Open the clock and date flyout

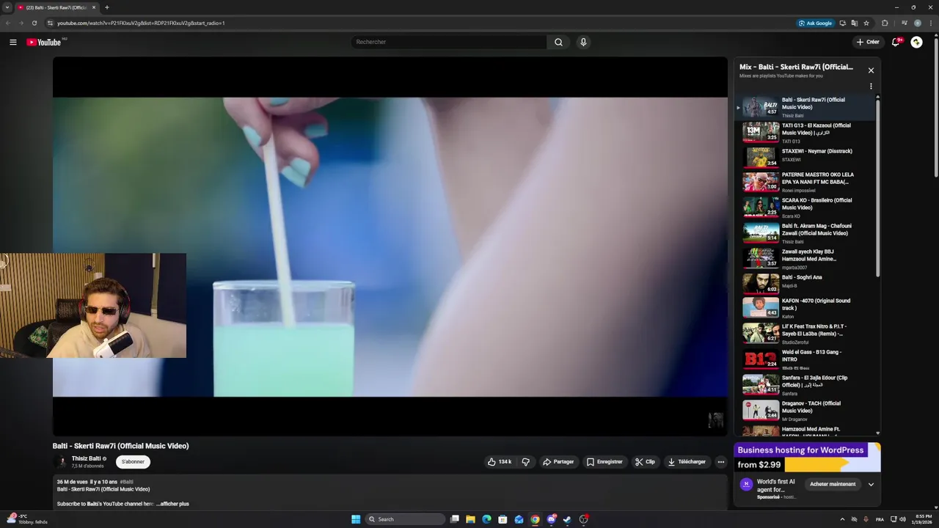924,519
